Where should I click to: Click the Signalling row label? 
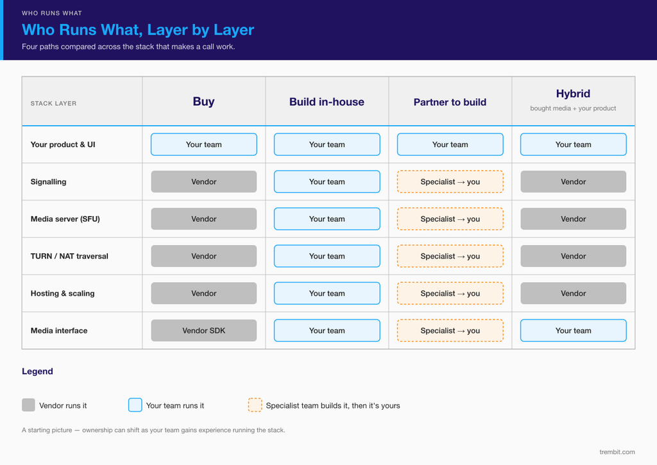48,182
